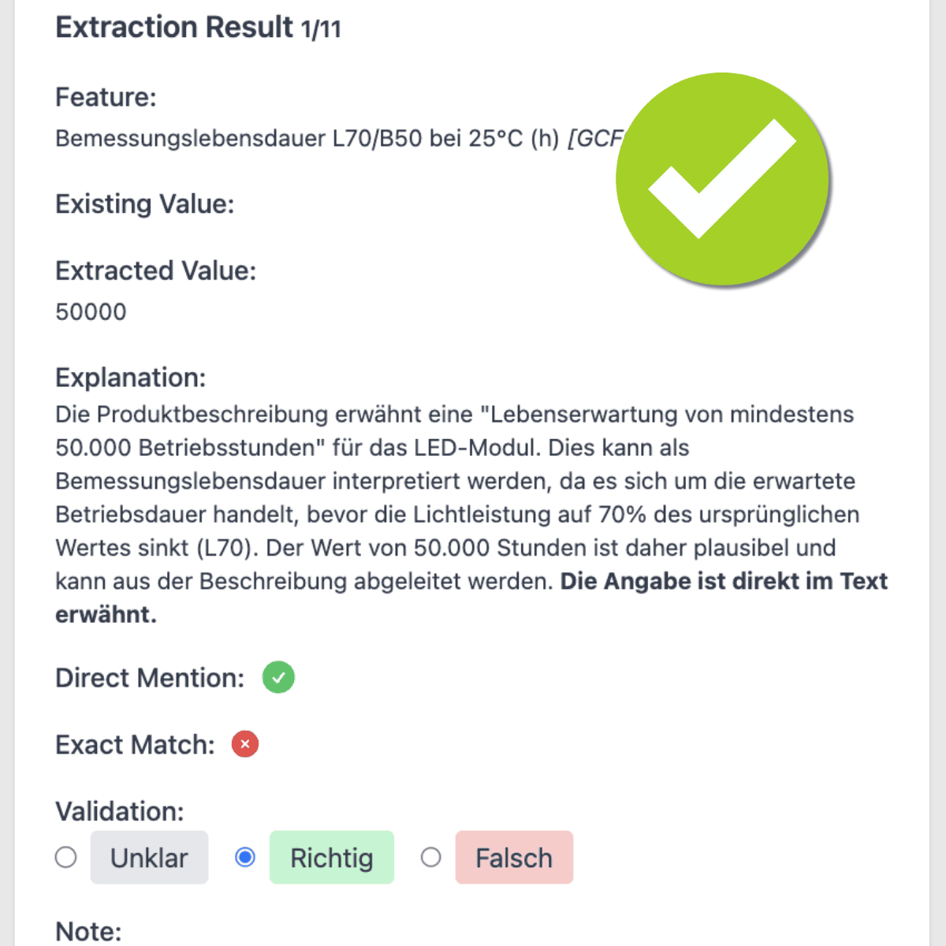Select the Richtig radio button
The height and width of the screenshot is (946, 946).
tap(245, 857)
